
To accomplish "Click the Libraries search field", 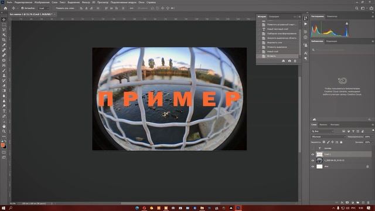I will 342,50.
